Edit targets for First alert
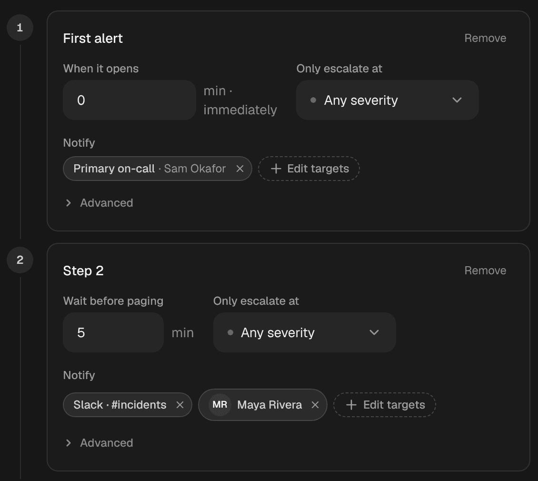 tap(309, 169)
